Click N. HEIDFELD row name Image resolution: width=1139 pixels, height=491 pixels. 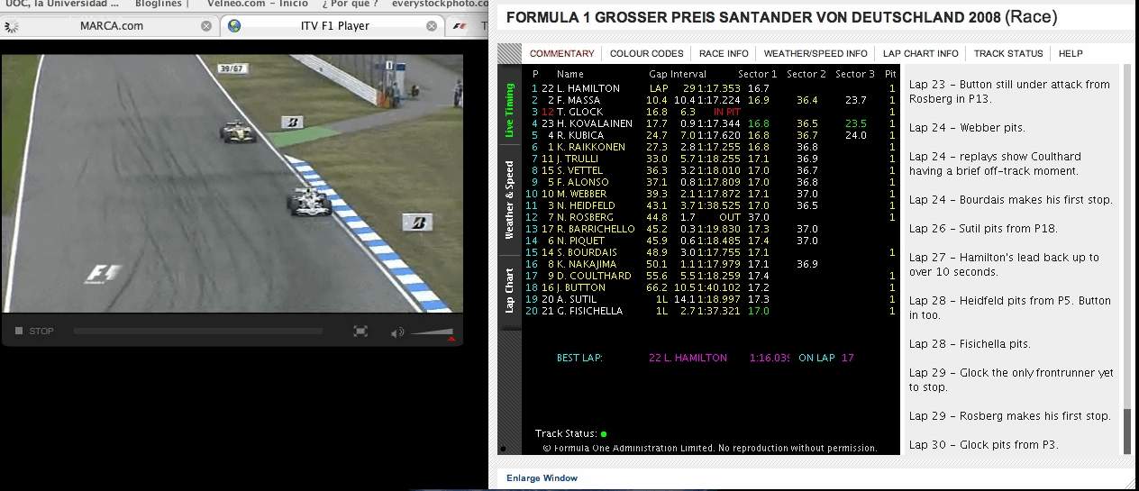pyautogui.click(x=587, y=205)
